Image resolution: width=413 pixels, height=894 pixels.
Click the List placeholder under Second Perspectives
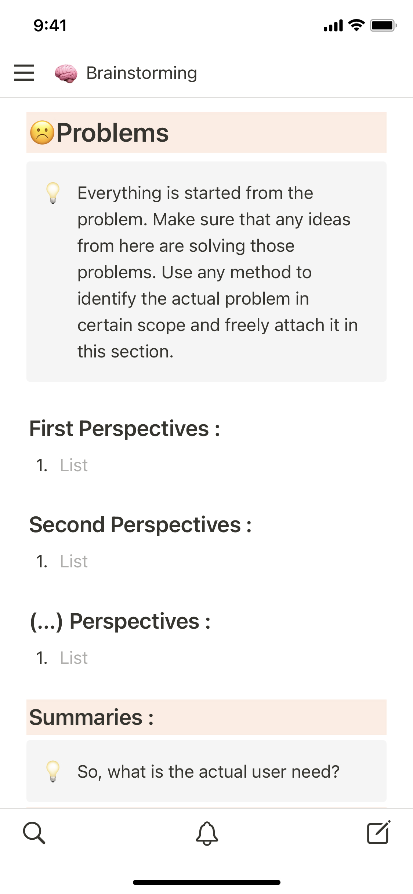pyautogui.click(x=74, y=562)
